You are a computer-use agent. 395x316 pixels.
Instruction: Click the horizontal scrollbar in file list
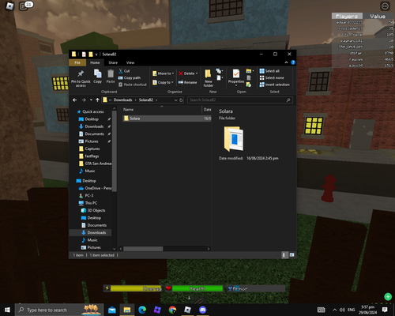pos(143,249)
